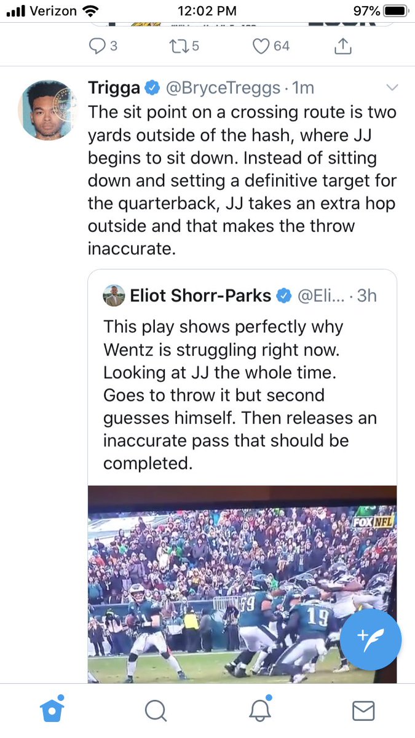Tap the 12:02 PM status bar clock

coord(207,10)
